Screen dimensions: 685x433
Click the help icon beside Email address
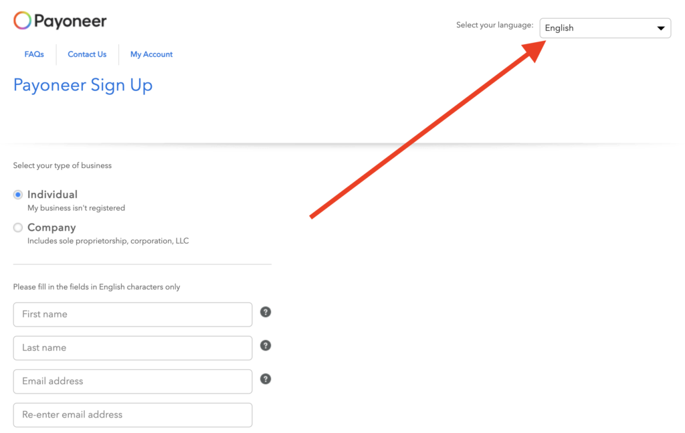click(266, 379)
